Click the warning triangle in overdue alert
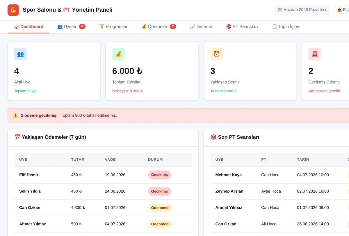This screenshot has width=349, height=236. [x=15, y=116]
